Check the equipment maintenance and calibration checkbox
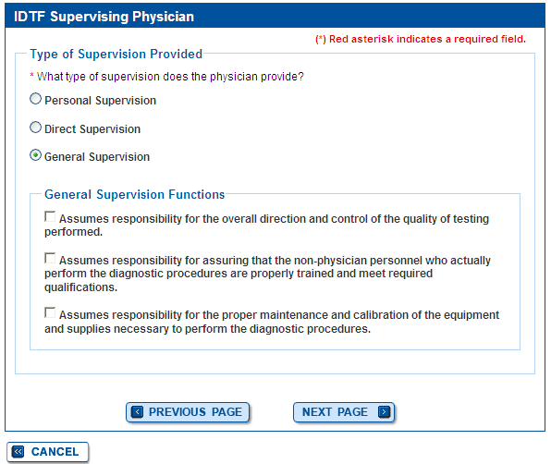Viewport: 551px width, 464px height. pyautogui.click(x=50, y=313)
